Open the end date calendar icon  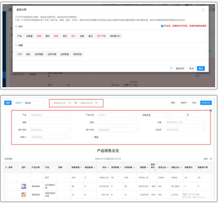(x=97, y=103)
